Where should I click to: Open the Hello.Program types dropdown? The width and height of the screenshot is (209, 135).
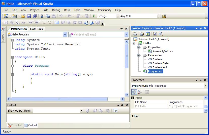65,34
